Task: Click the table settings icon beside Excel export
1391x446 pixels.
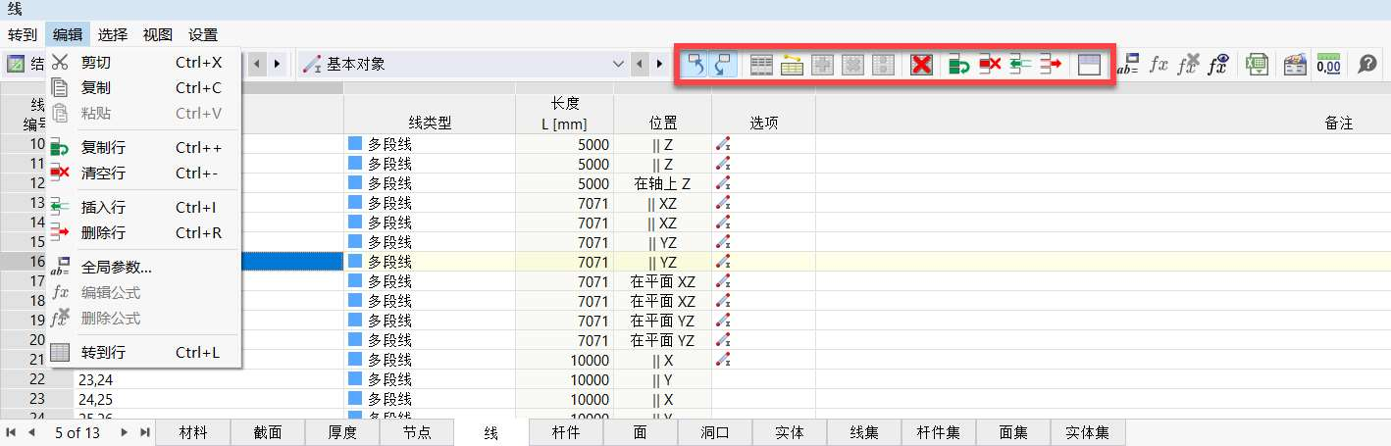Action: tap(1296, 65)
